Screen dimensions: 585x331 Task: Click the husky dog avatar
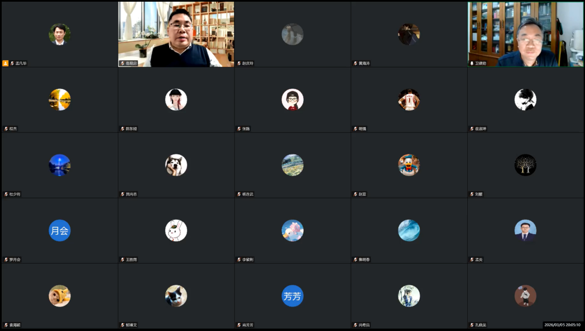pos(176,165)
